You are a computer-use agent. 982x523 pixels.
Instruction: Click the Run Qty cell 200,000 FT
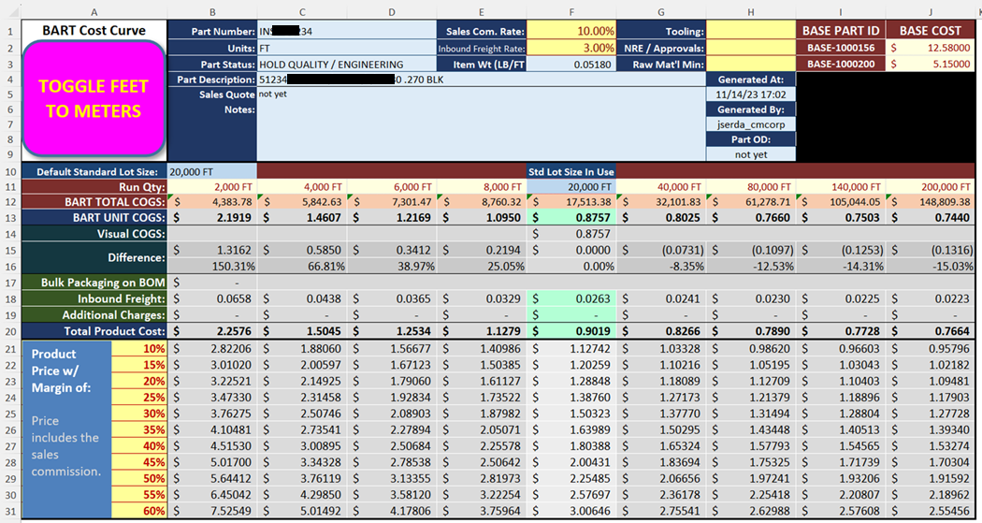click(x=931, y=186)
